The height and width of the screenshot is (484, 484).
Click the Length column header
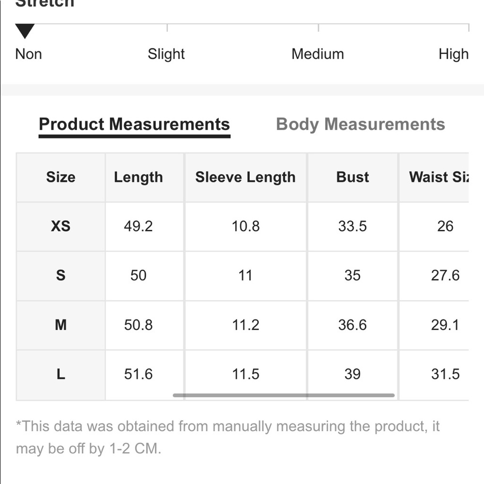pyautogui.click(x=138, y=178)
